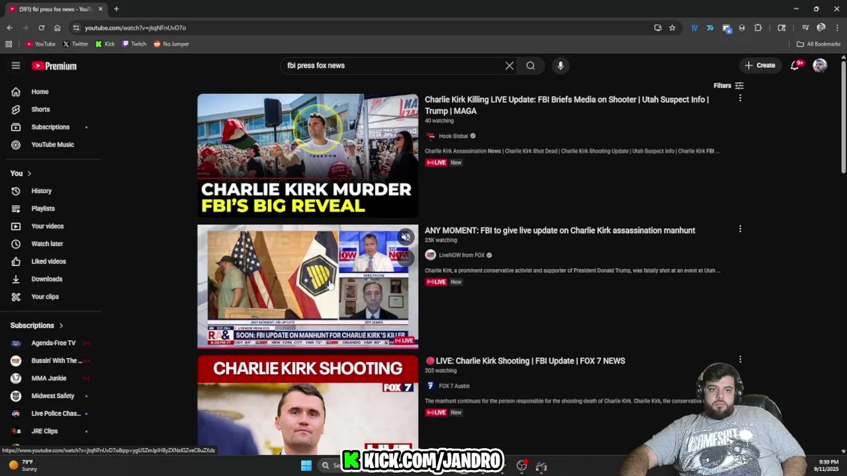This screenshot has width=847, height=476.
Task: Open browser extensions puzzle icon
Action: click(x=758, y=28)
